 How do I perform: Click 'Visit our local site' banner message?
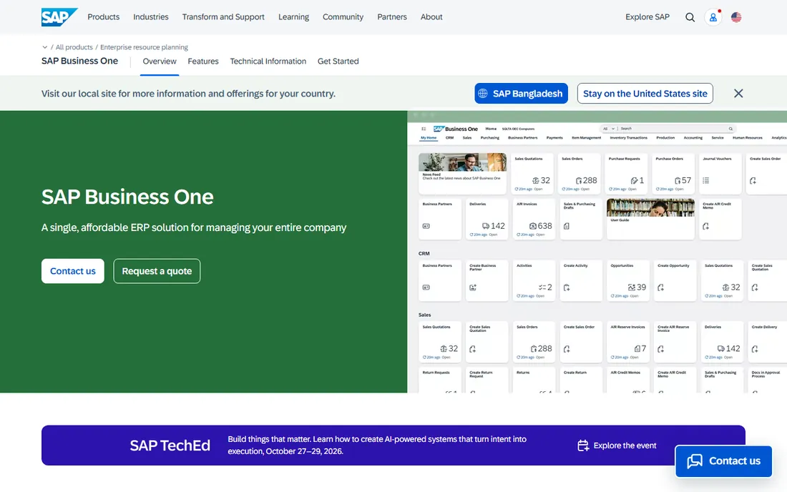[188, 93]
